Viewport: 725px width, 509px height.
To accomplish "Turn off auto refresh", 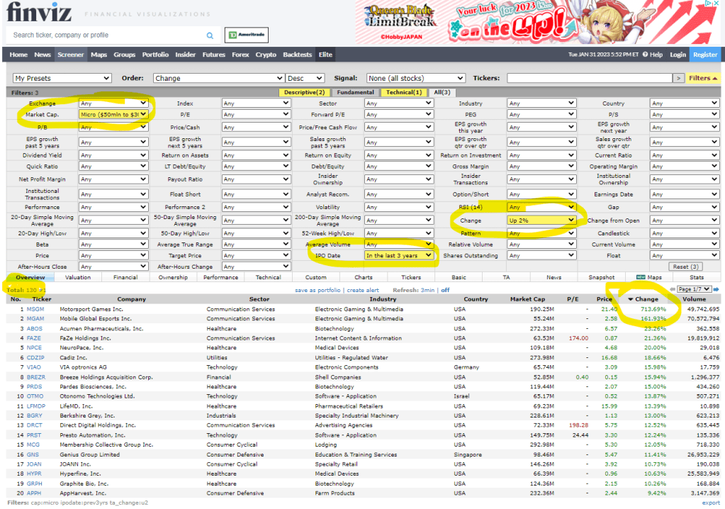I will [x=446, y=290].
